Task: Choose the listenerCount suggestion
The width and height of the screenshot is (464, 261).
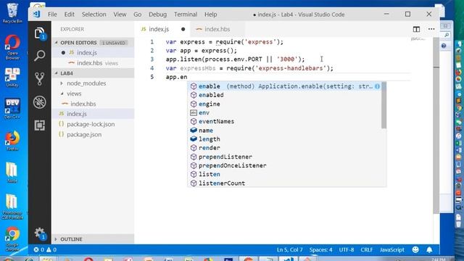Action: [285, 183]
